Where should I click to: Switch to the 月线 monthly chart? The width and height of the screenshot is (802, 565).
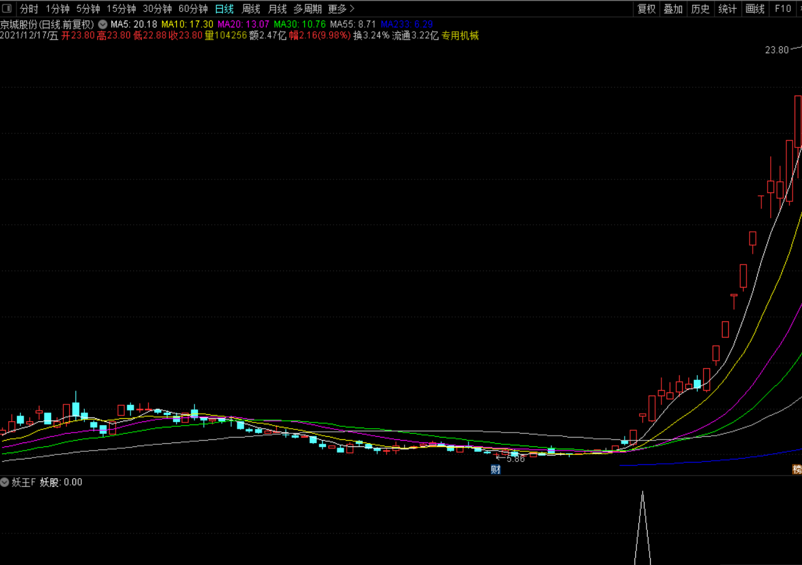click(x=277, y=9)
